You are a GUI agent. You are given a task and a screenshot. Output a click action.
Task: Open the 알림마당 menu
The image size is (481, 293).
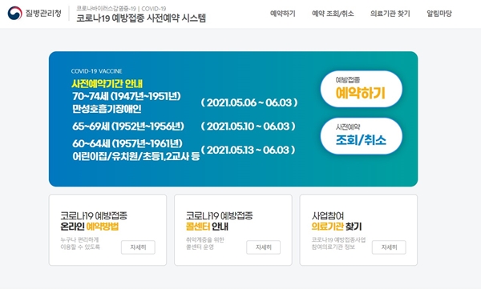pyautogui.click(x=439, y=14)
